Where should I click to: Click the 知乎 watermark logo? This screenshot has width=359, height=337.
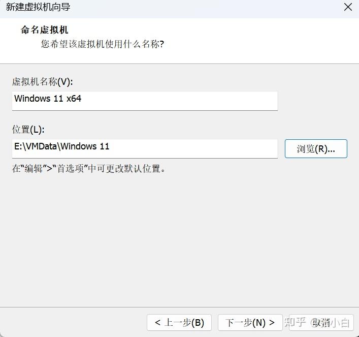click(295, 322)
